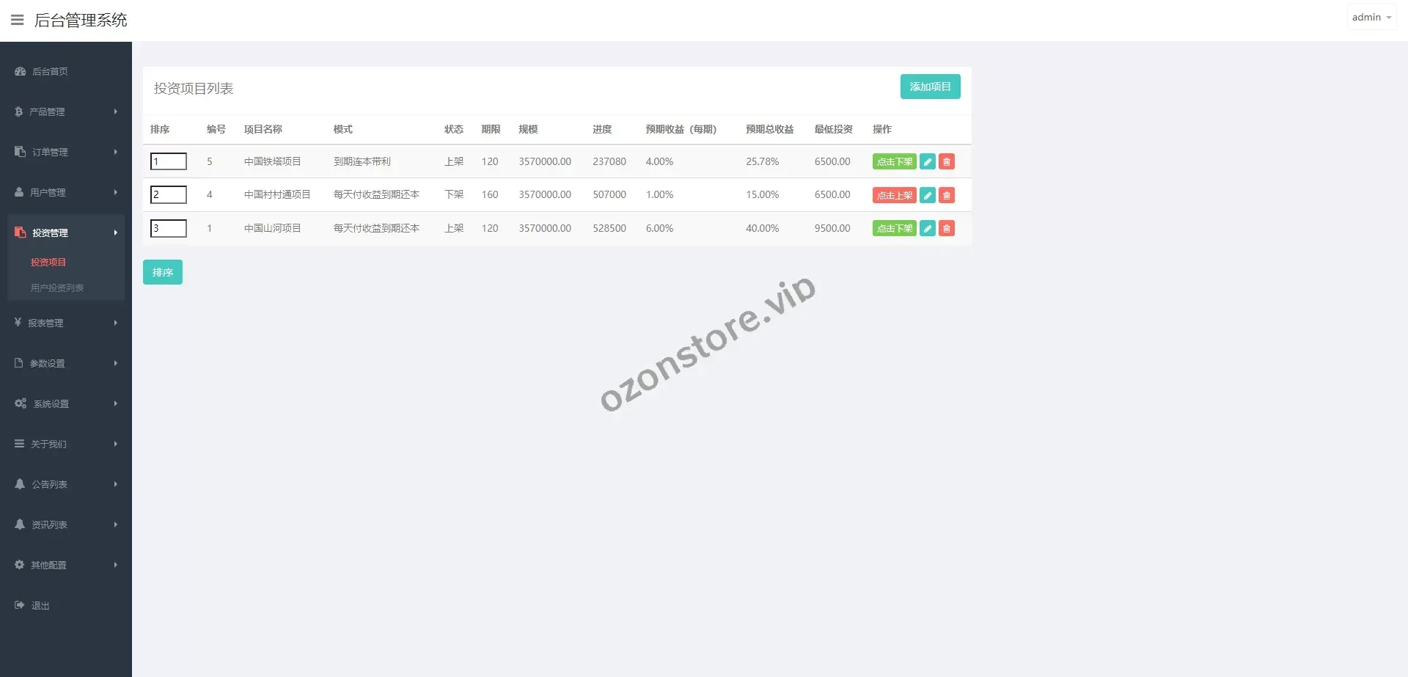Click delete trash icon for 中国铁塔项目
1408x677 pixels.
[947, 161]
